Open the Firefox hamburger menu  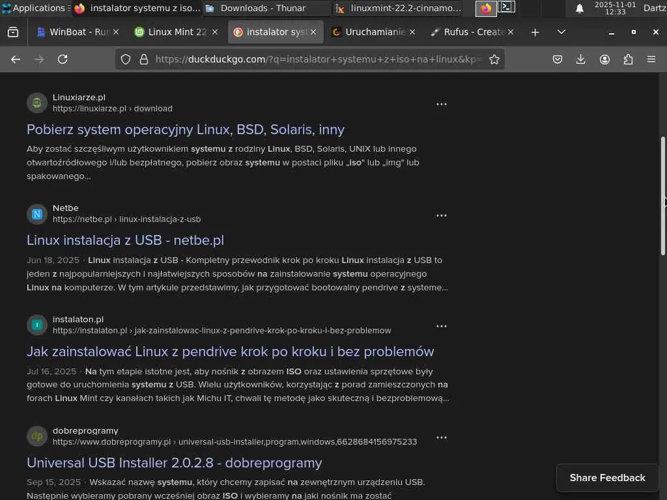(x=651, y=59)
